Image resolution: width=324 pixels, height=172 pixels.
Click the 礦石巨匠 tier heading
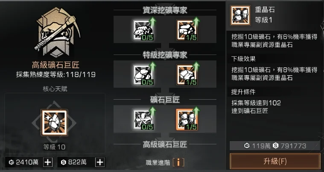coord(165,100)
